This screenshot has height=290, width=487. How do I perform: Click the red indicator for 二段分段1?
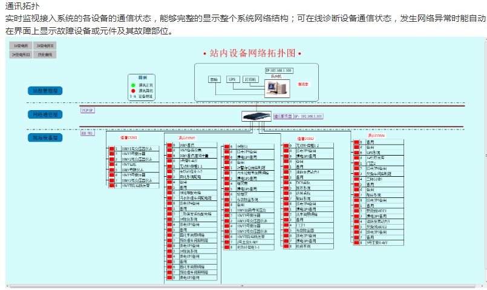356,179
